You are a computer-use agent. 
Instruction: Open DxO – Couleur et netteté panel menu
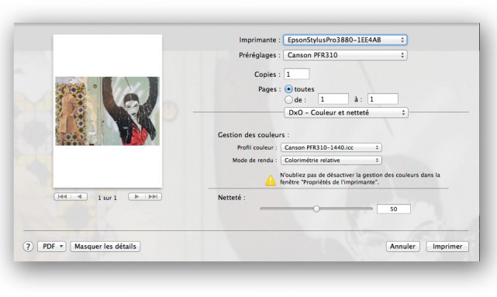pos(346,112)
